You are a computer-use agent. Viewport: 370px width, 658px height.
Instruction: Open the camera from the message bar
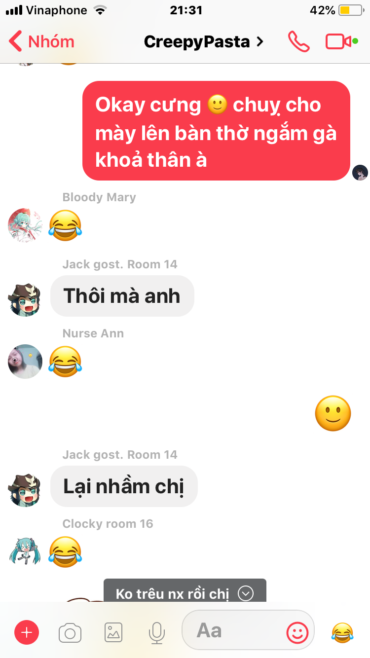70,632
